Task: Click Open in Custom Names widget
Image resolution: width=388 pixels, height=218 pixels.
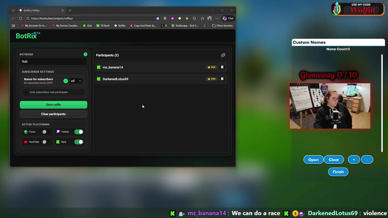Action: pos(313,160)
